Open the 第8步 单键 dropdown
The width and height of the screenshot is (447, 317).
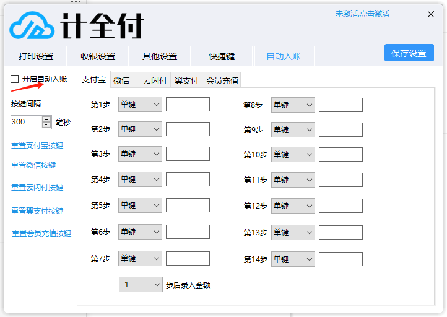tap(293, 105)
